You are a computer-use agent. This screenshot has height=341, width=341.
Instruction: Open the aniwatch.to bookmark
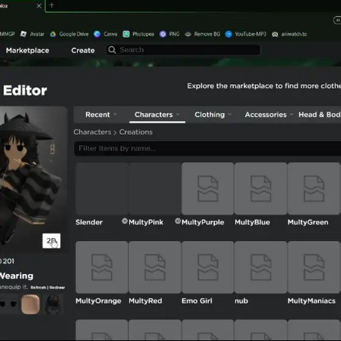coord(289,34)
